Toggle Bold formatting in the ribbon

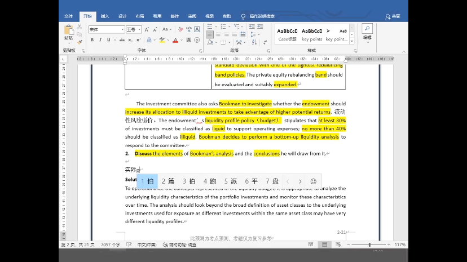pos(92,40)
